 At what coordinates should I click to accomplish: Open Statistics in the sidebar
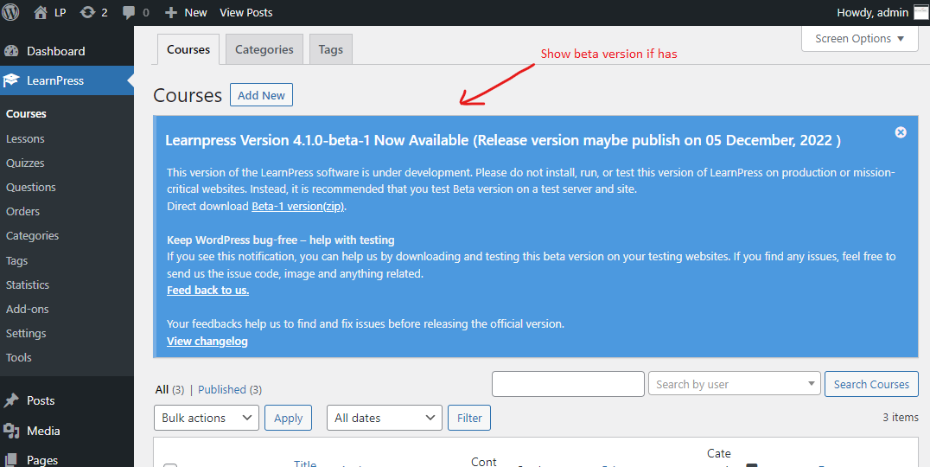[x=28, y=285]
